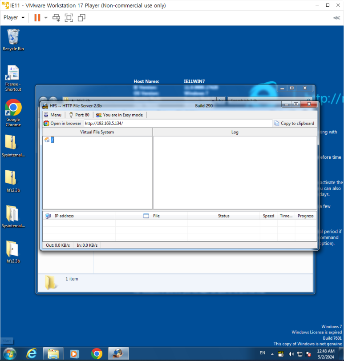Click the HFS title bar app icon

point(45,106)
